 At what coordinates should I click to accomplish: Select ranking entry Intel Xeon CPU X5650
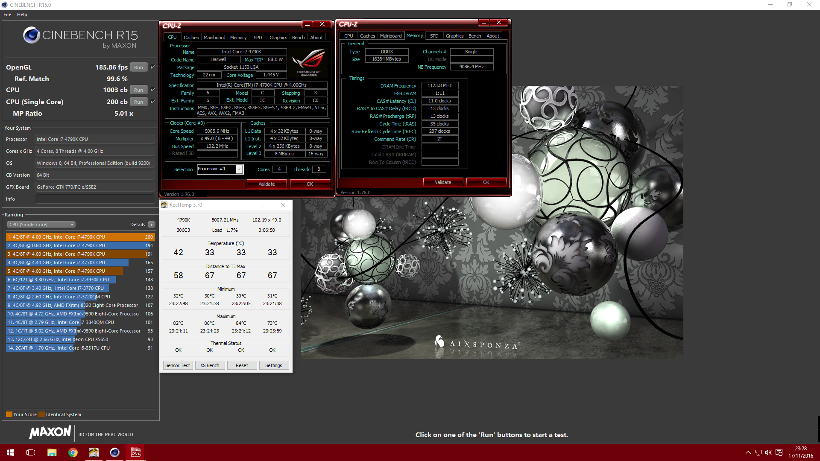point(80,339)
